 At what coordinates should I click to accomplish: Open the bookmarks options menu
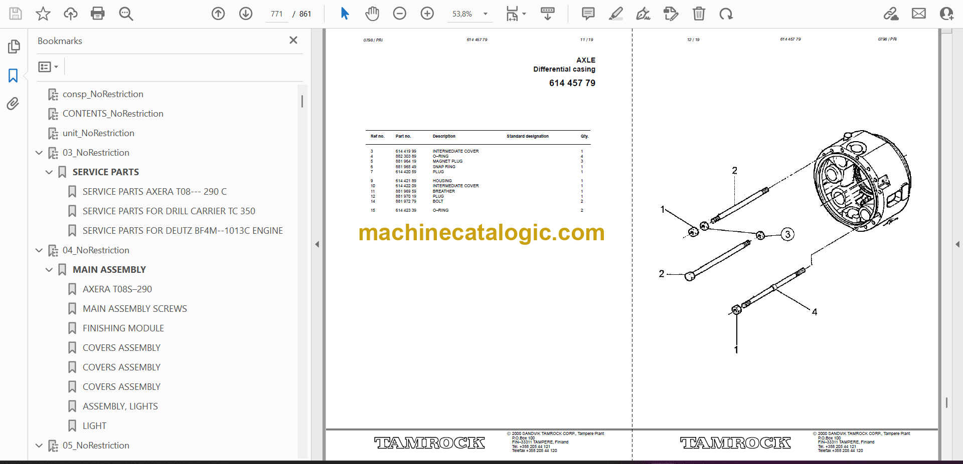pyautogui.click(x=48, y=67)
